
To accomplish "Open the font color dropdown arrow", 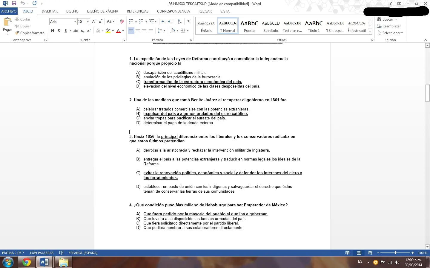I will click(x=123, y=31).
